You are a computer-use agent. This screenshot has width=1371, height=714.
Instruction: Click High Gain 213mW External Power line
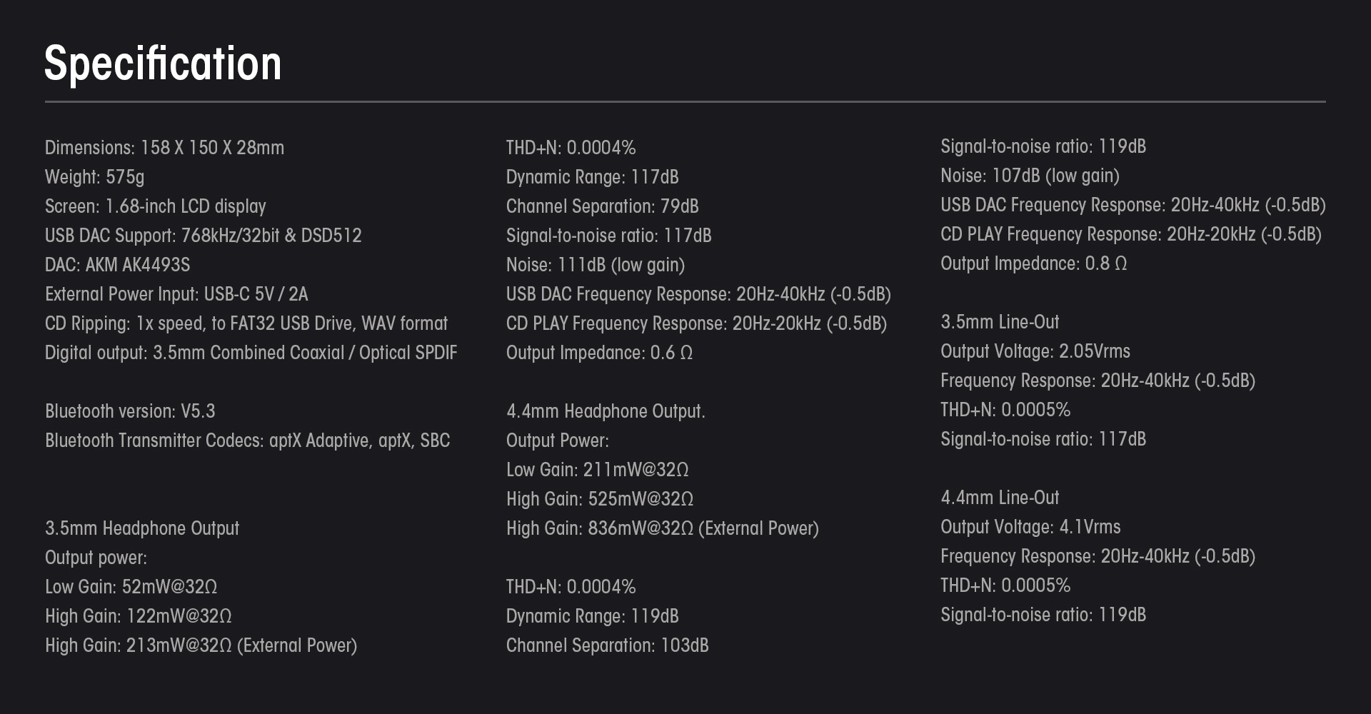click(x=201, y=645)
